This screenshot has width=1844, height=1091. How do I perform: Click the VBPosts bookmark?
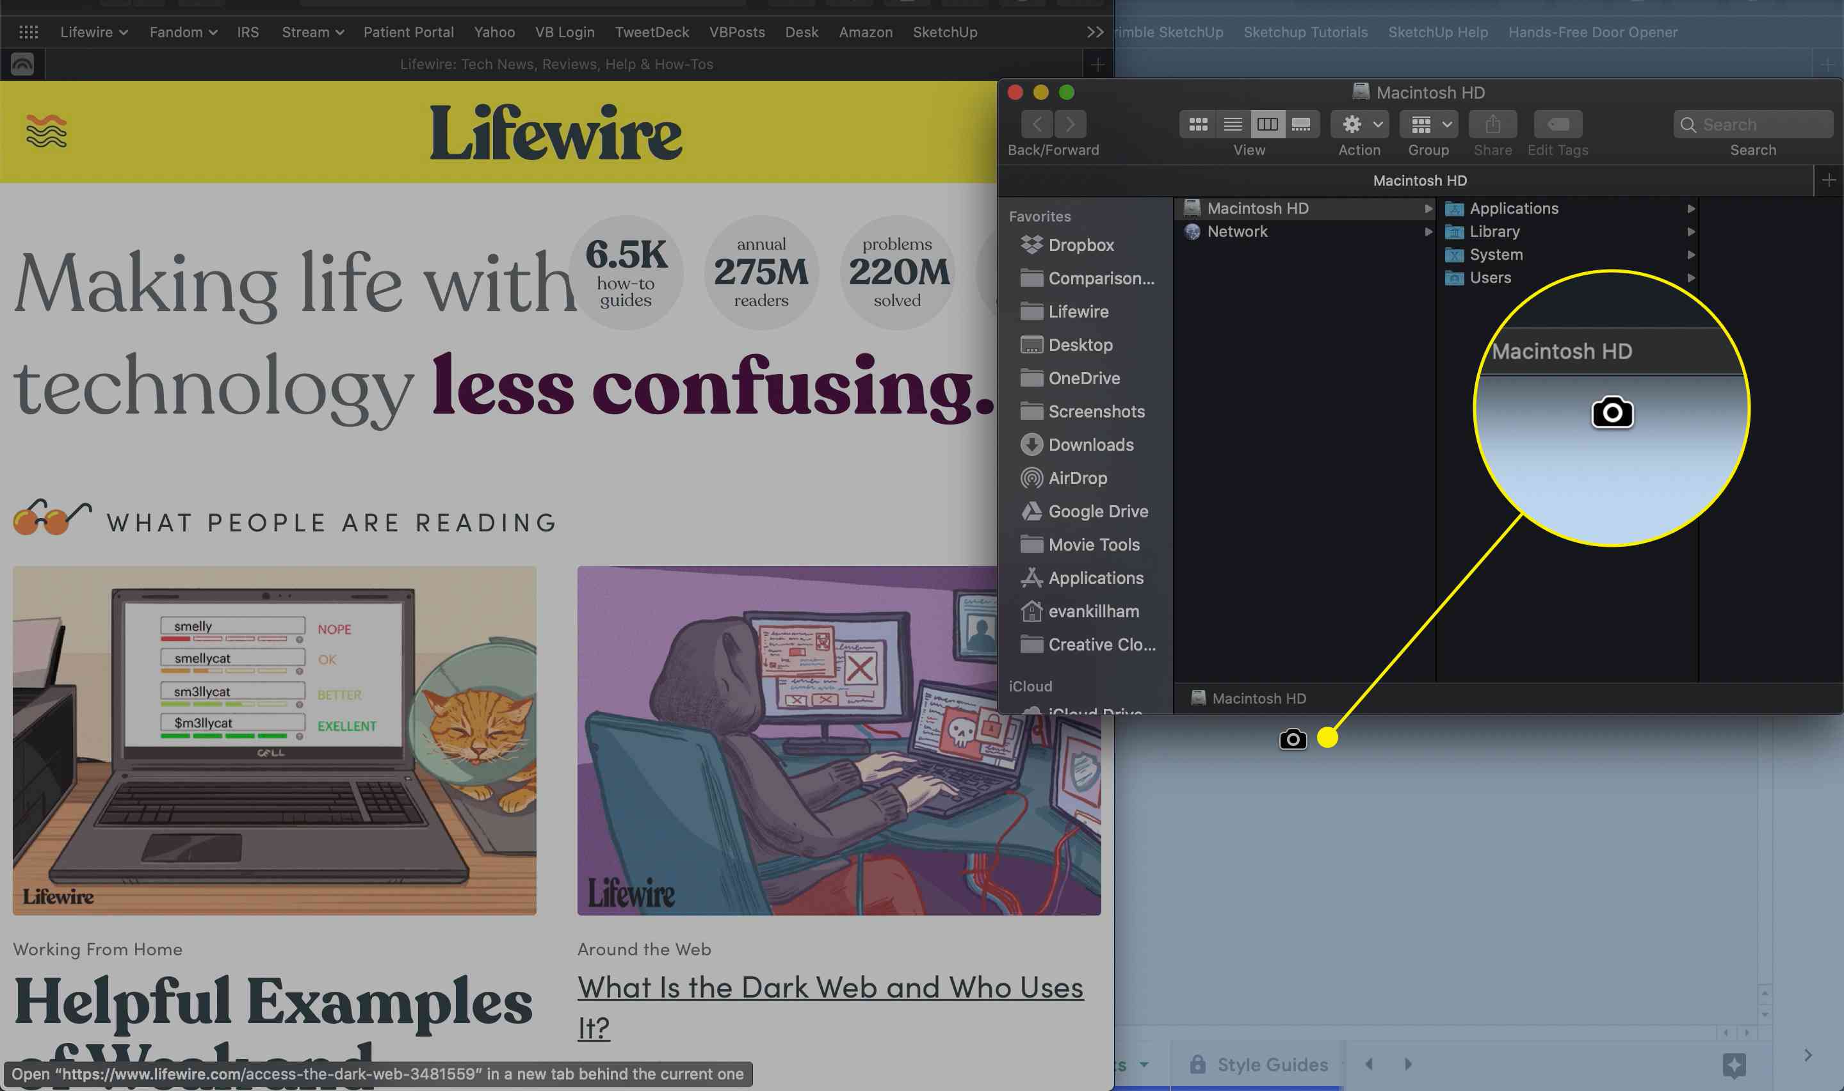[736, 33]
